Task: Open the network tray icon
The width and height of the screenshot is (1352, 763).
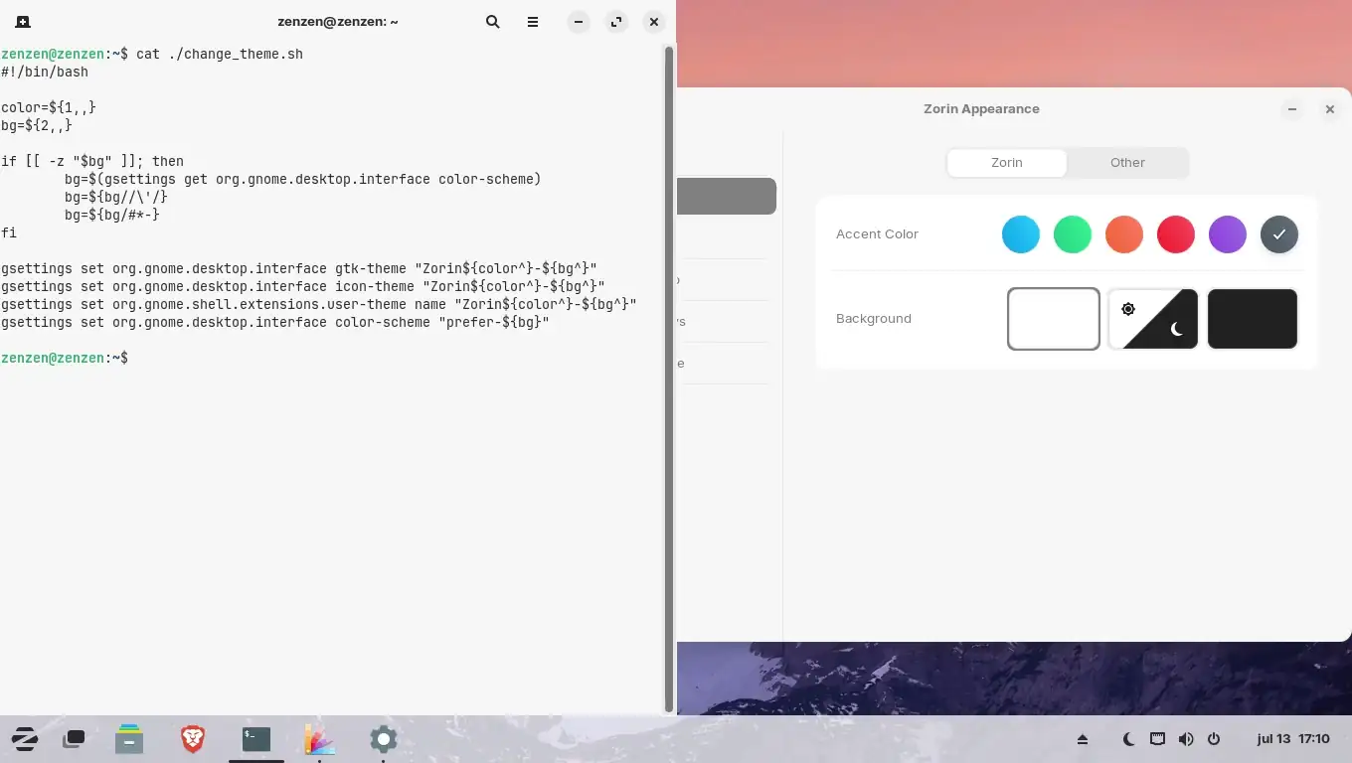Action: coord(1157,739)
